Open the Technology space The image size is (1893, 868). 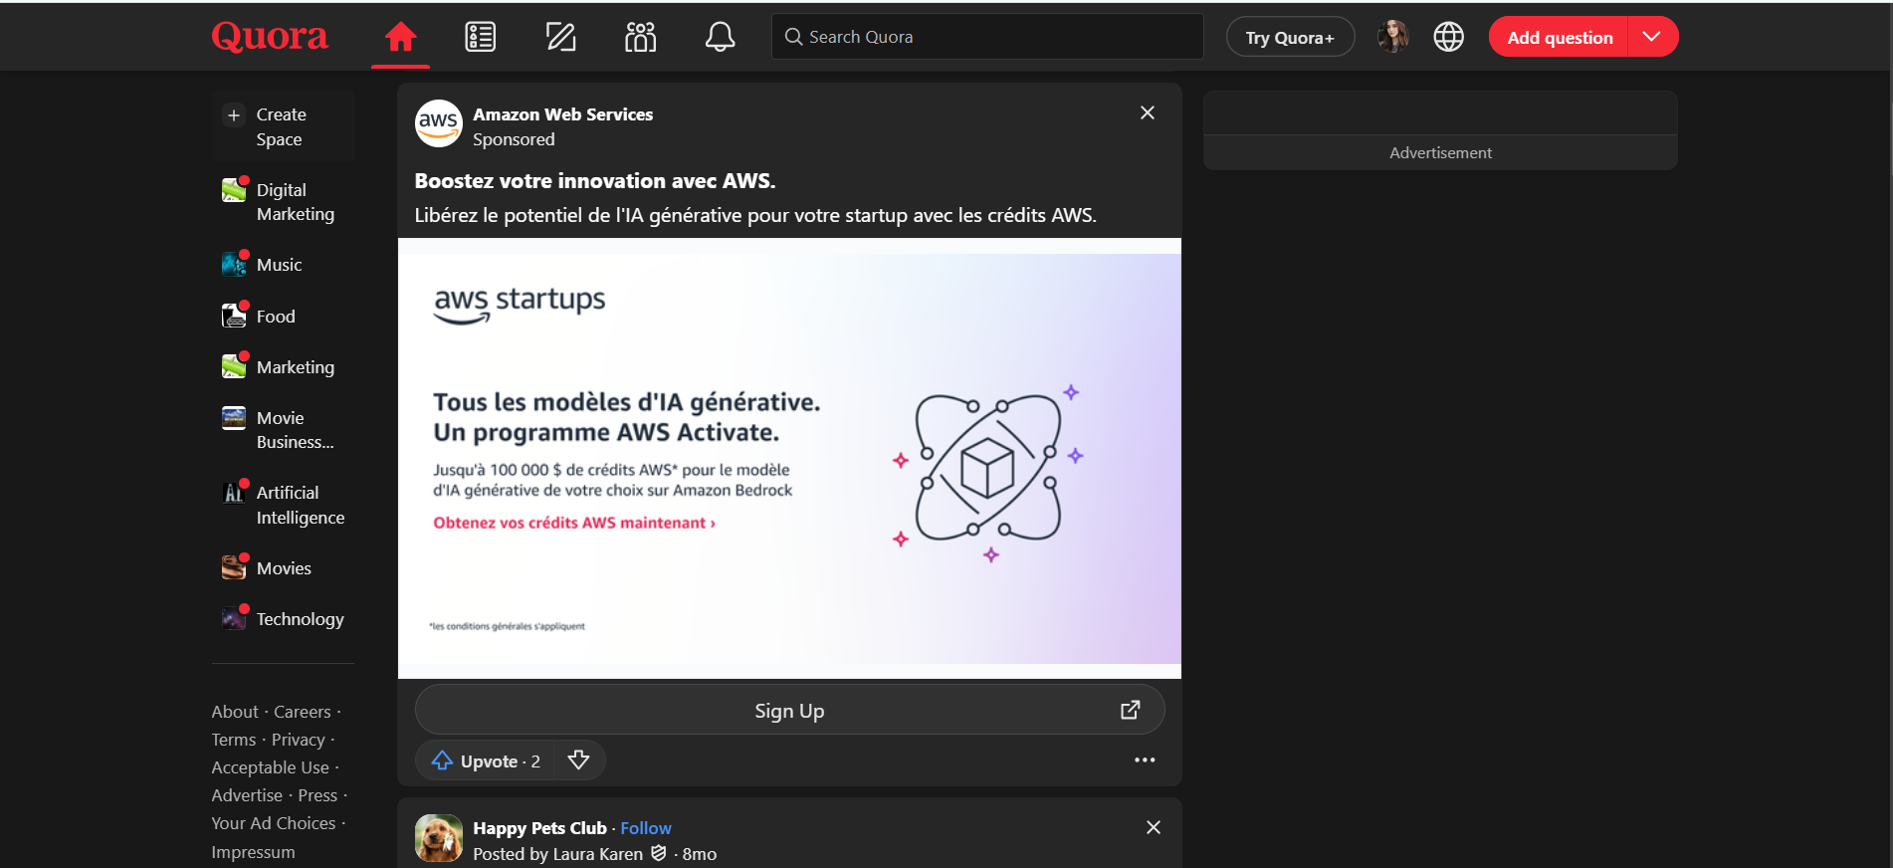point(283,619)
